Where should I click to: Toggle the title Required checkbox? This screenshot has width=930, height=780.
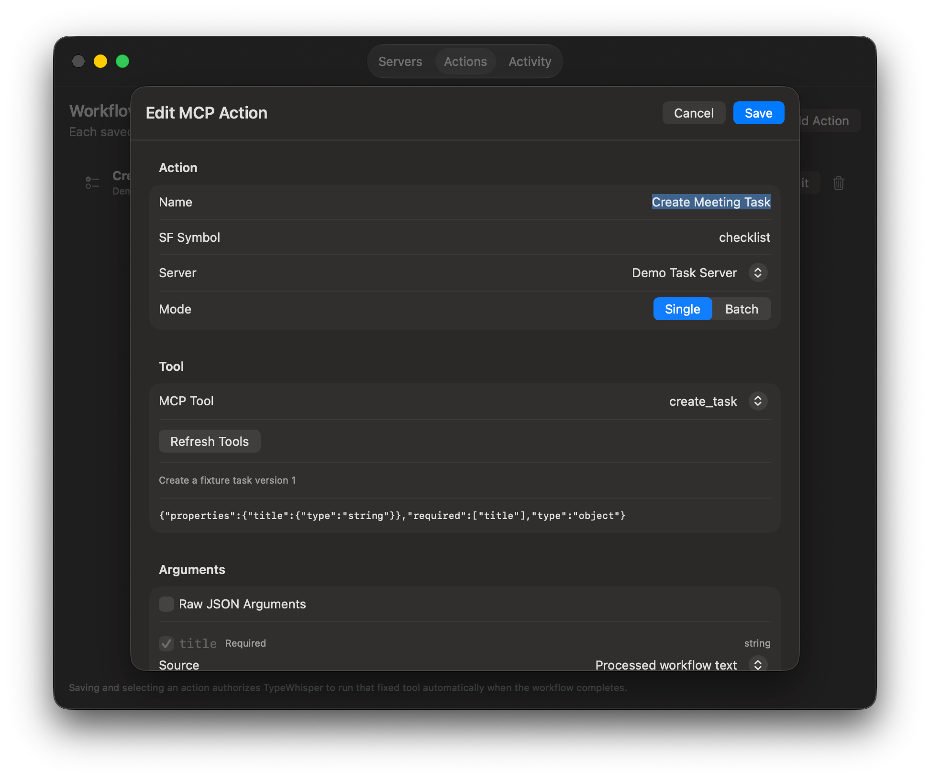click(x=166, y=643)
